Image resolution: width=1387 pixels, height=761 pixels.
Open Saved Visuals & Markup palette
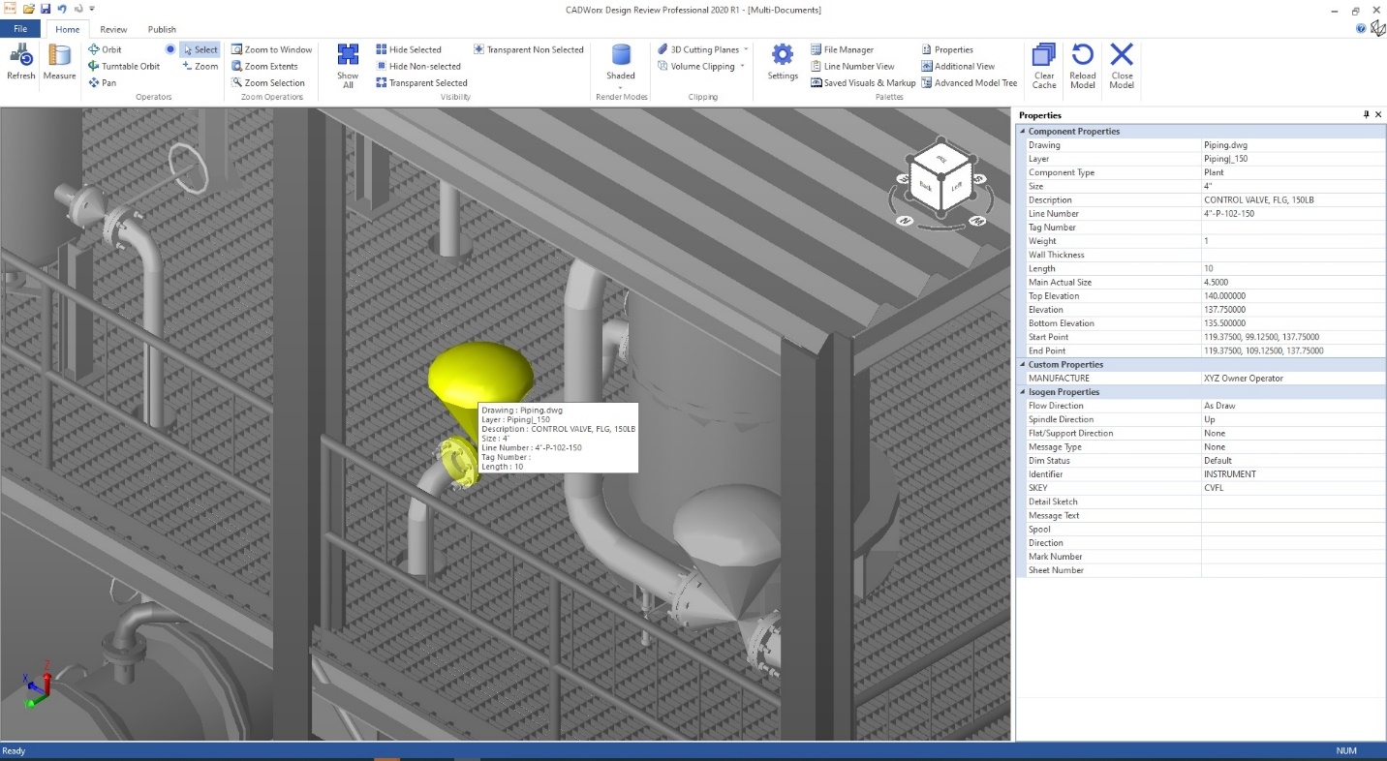[863, 82]
